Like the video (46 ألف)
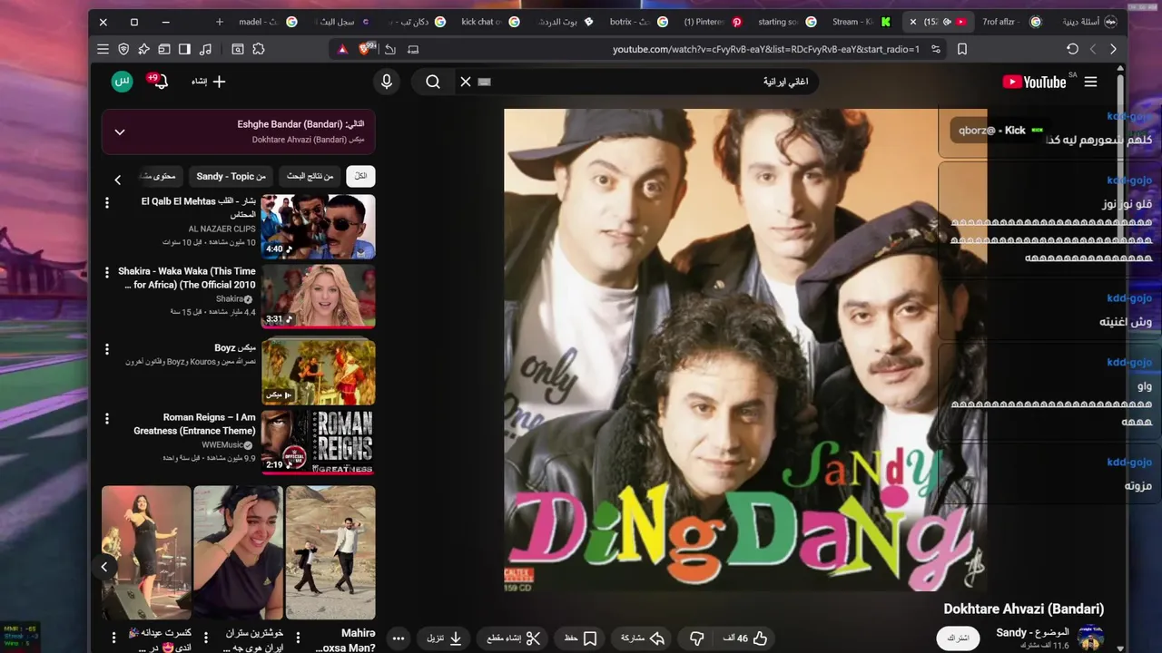The width and height of the screenshot is (1162, 653). coord(746,638)
